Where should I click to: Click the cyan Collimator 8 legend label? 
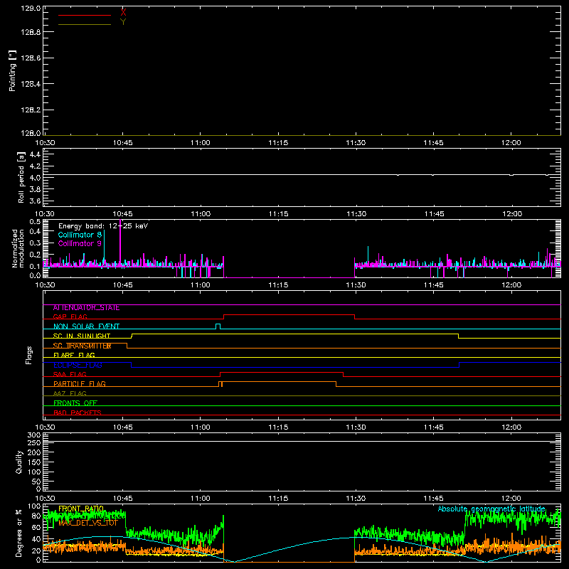coord(80,235)
